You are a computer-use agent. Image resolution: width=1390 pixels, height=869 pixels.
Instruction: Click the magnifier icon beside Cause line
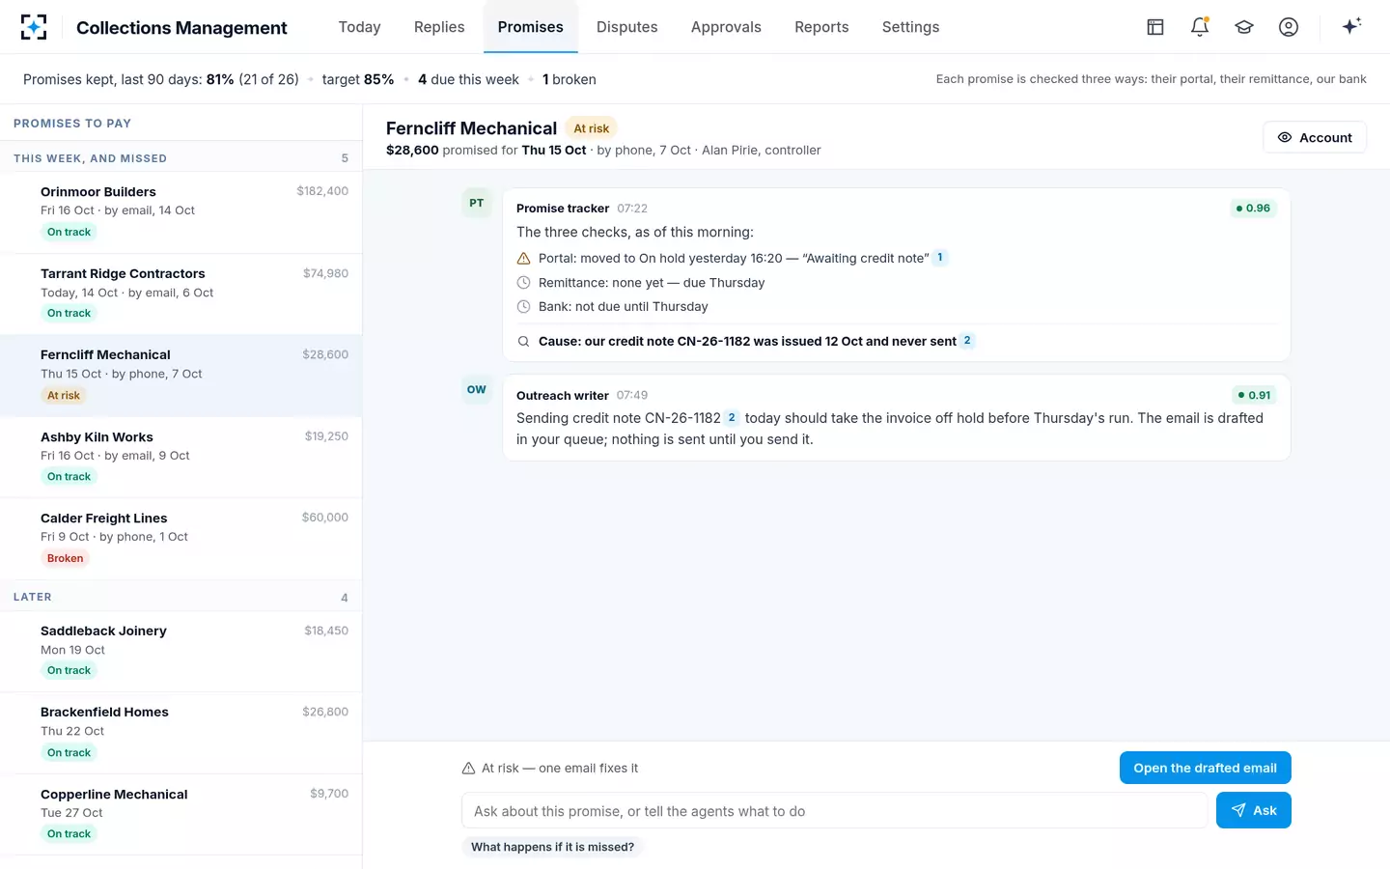[523, 341]
